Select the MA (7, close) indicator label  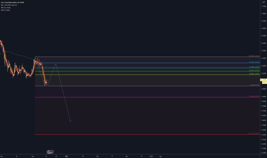click(5, 10)
